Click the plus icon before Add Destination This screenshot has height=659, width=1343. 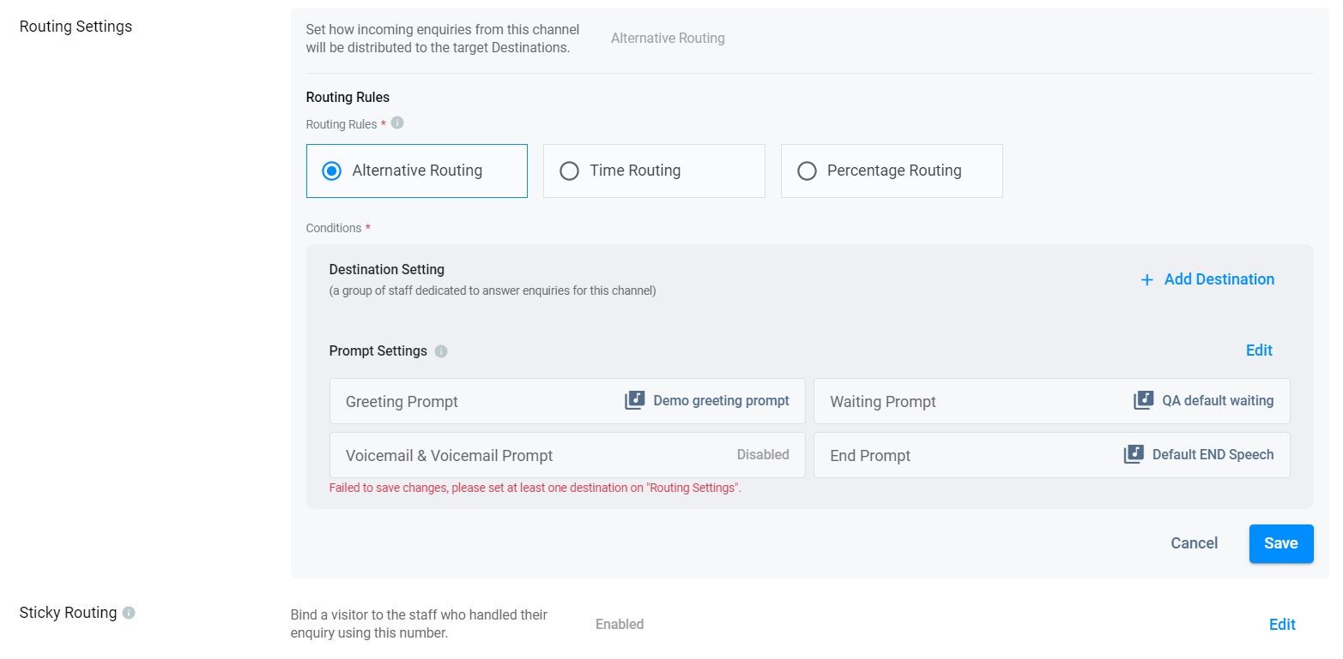[x=1146, y=279]
